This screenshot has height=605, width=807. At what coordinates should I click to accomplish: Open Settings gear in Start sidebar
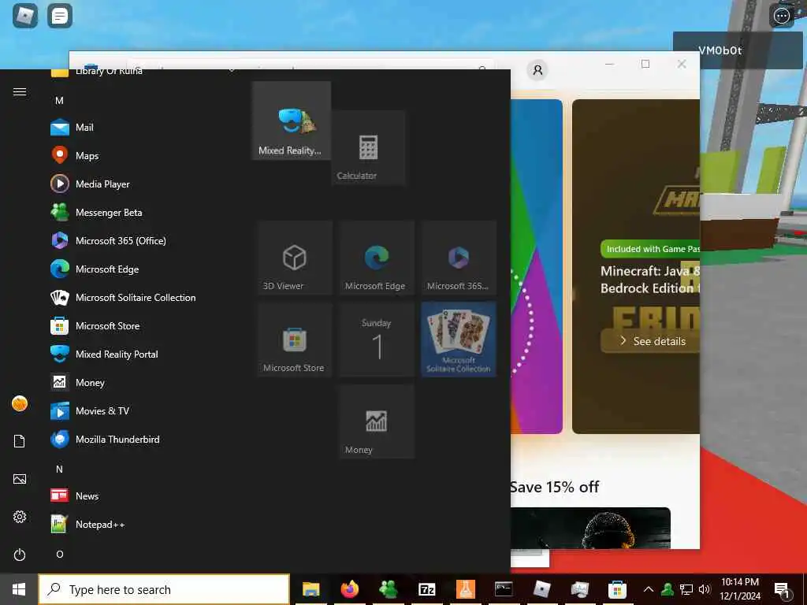[20, 517]
